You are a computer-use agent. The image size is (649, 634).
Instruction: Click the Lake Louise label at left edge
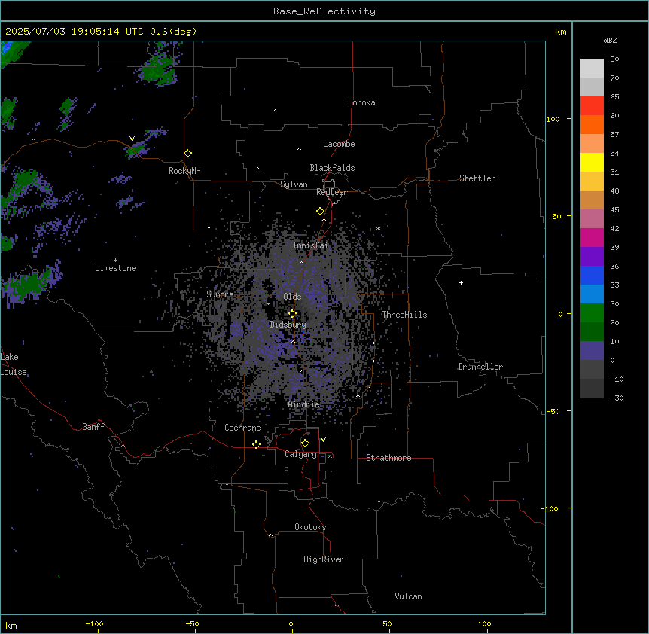click(x=14, y=364)
